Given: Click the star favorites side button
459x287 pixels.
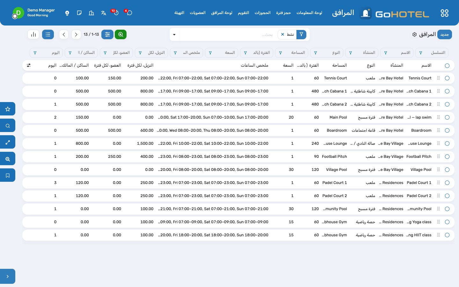Looking at the screenshot, I should point(8,109).
